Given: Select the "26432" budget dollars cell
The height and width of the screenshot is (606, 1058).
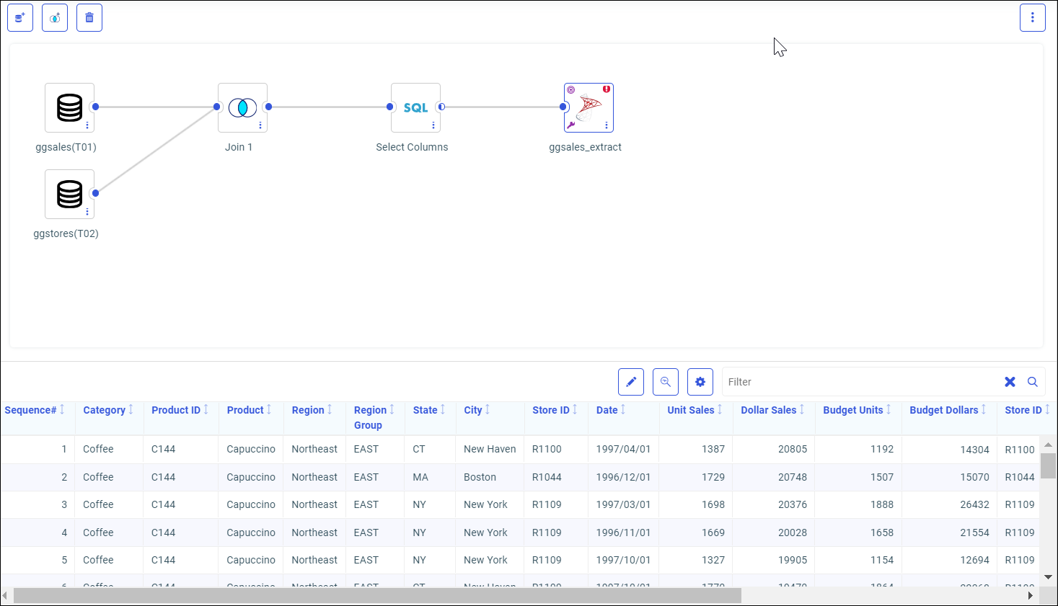Looking at the screenshot, I should [974, 504].
